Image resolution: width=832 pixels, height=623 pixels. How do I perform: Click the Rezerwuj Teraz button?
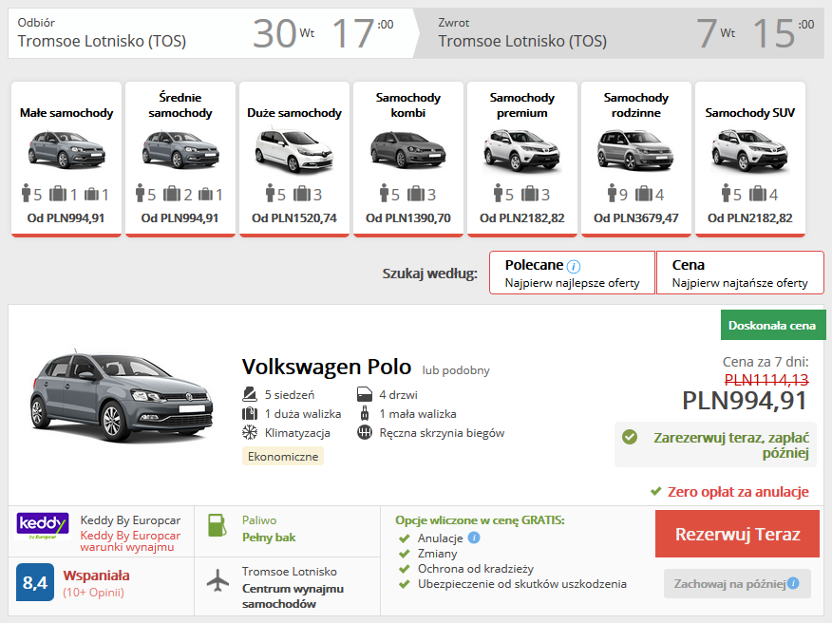[737, 534]
